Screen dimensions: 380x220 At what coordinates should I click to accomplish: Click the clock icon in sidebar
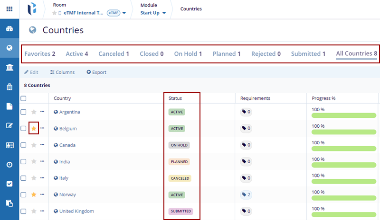(x=9, y=165)
